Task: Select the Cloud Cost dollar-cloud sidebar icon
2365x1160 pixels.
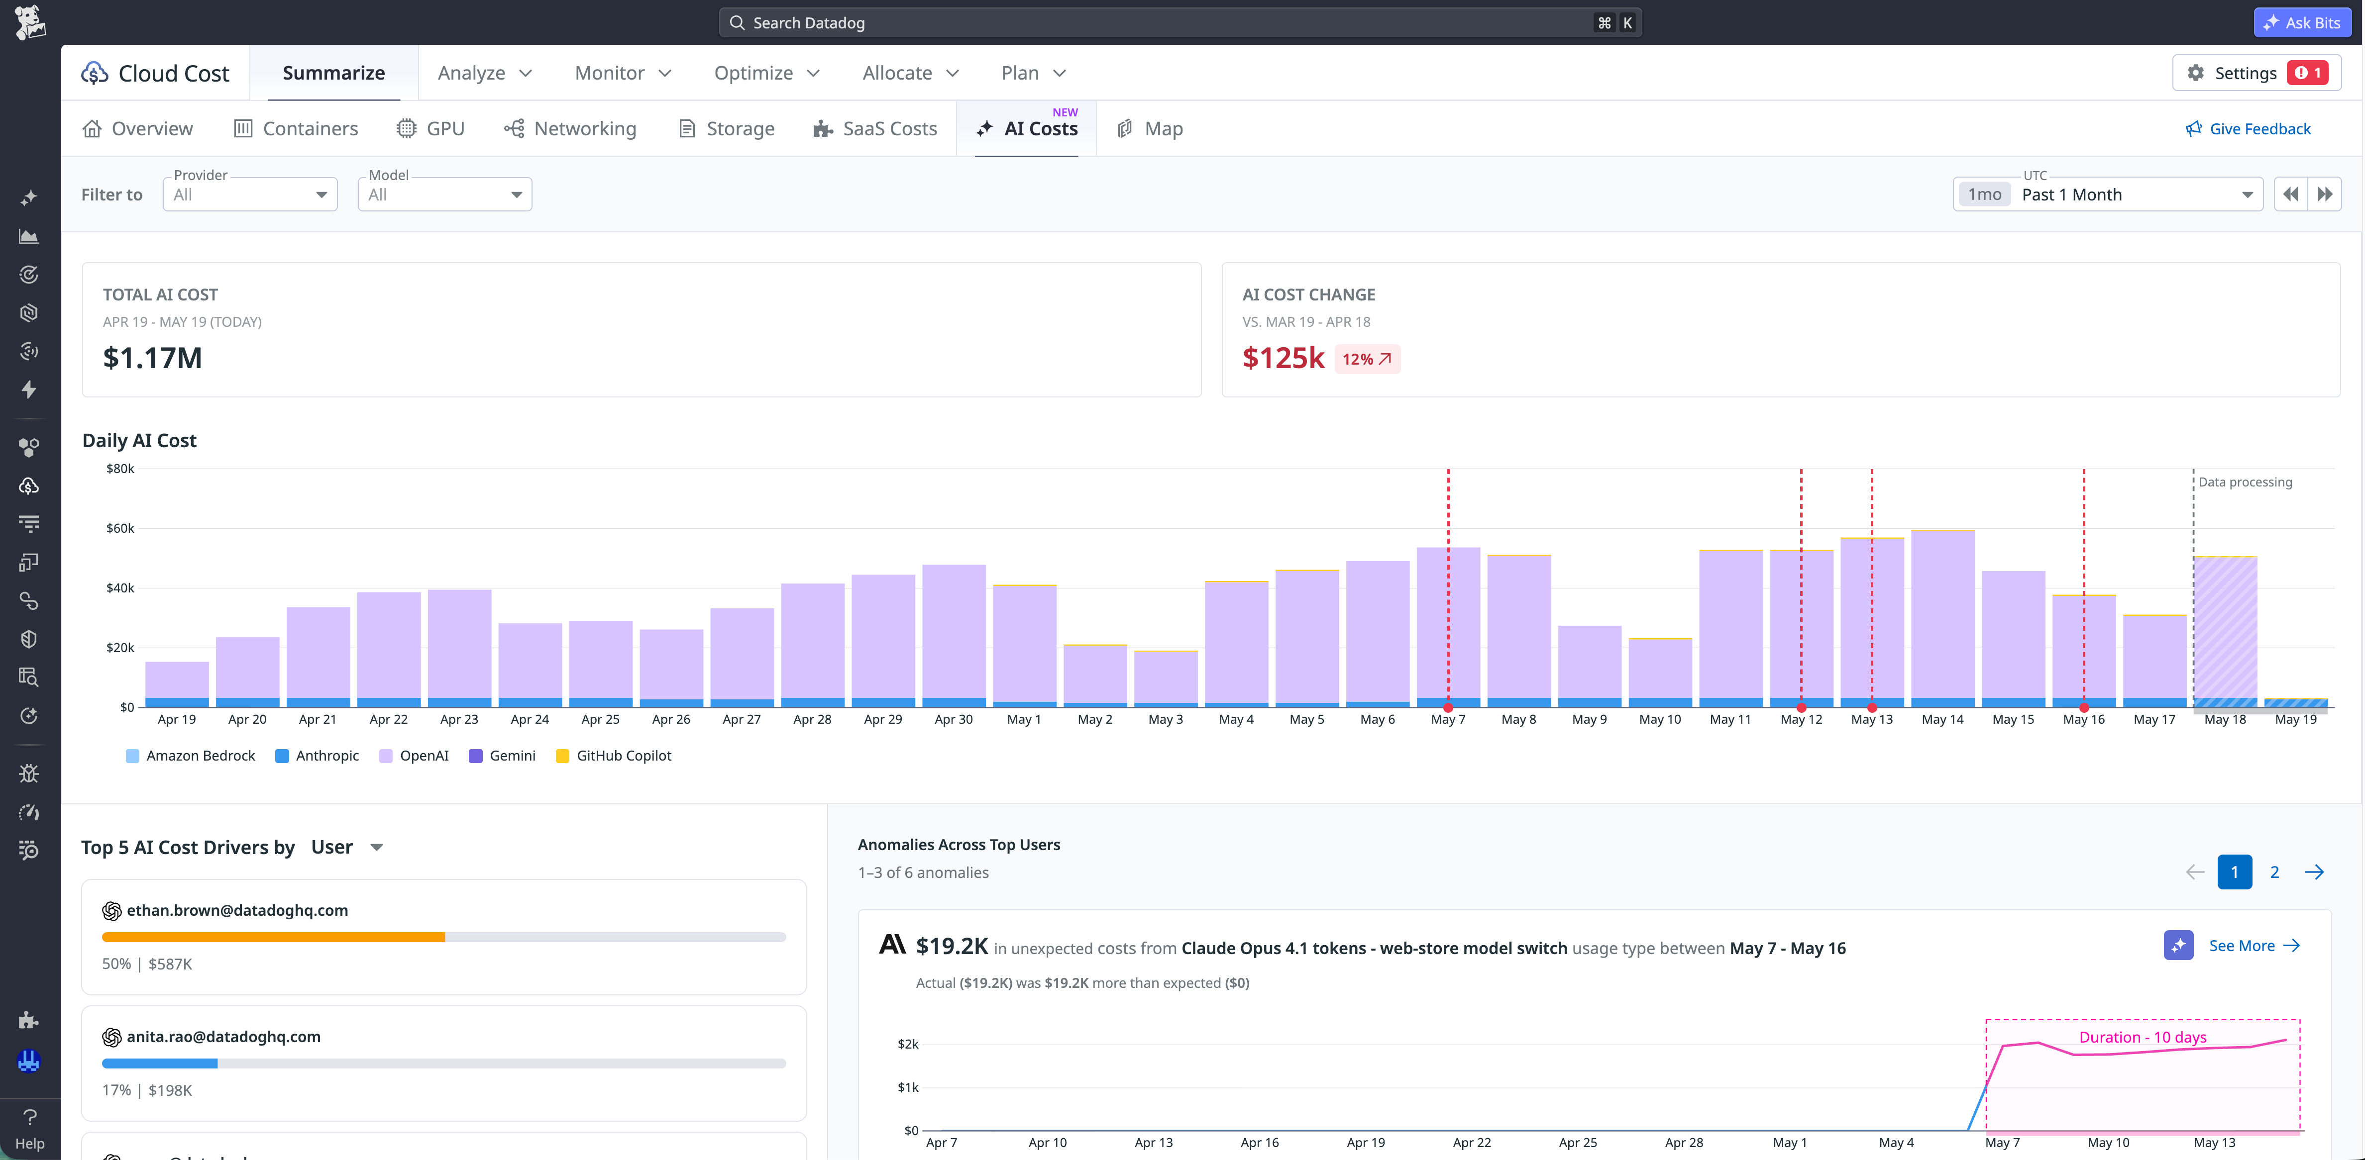Action: (x=29, y=485)
